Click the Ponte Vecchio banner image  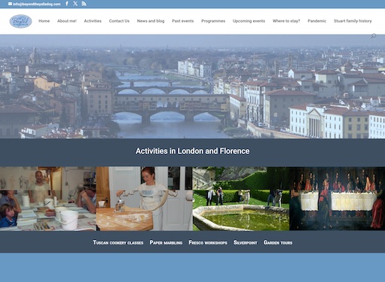click(x=192, y=86)
